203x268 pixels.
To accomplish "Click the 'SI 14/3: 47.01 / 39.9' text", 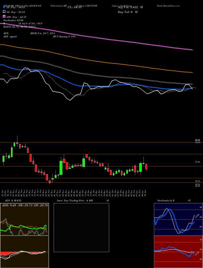I will click(x=30, y=24).
